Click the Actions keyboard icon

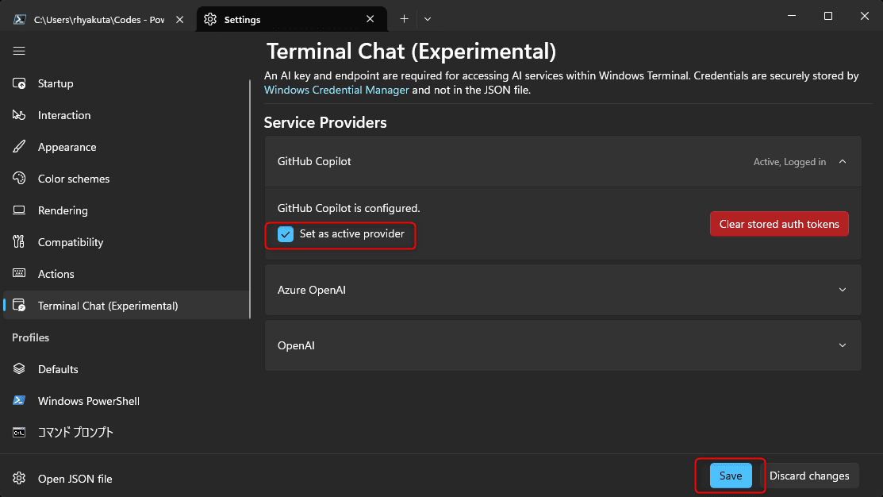tap(19, 273)
